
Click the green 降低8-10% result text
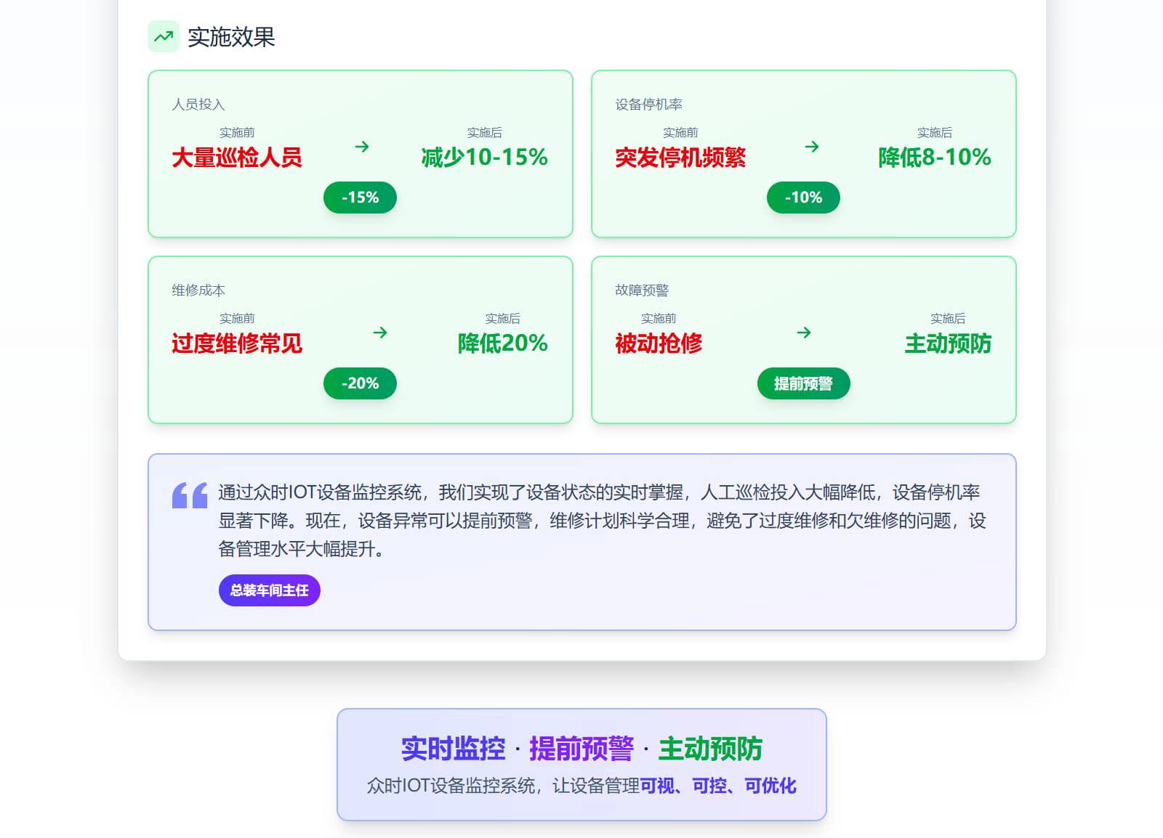pos(934,158)
